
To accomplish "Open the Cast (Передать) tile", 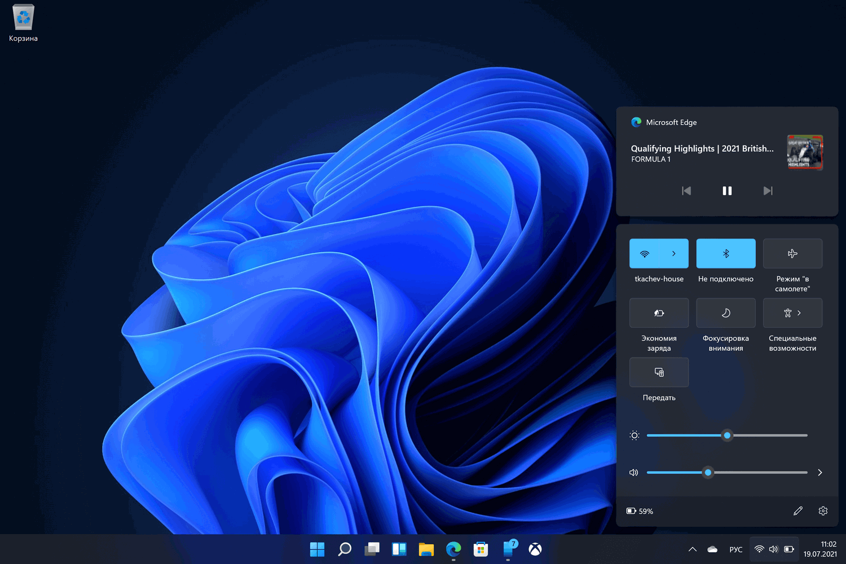I will click(659, 372).
